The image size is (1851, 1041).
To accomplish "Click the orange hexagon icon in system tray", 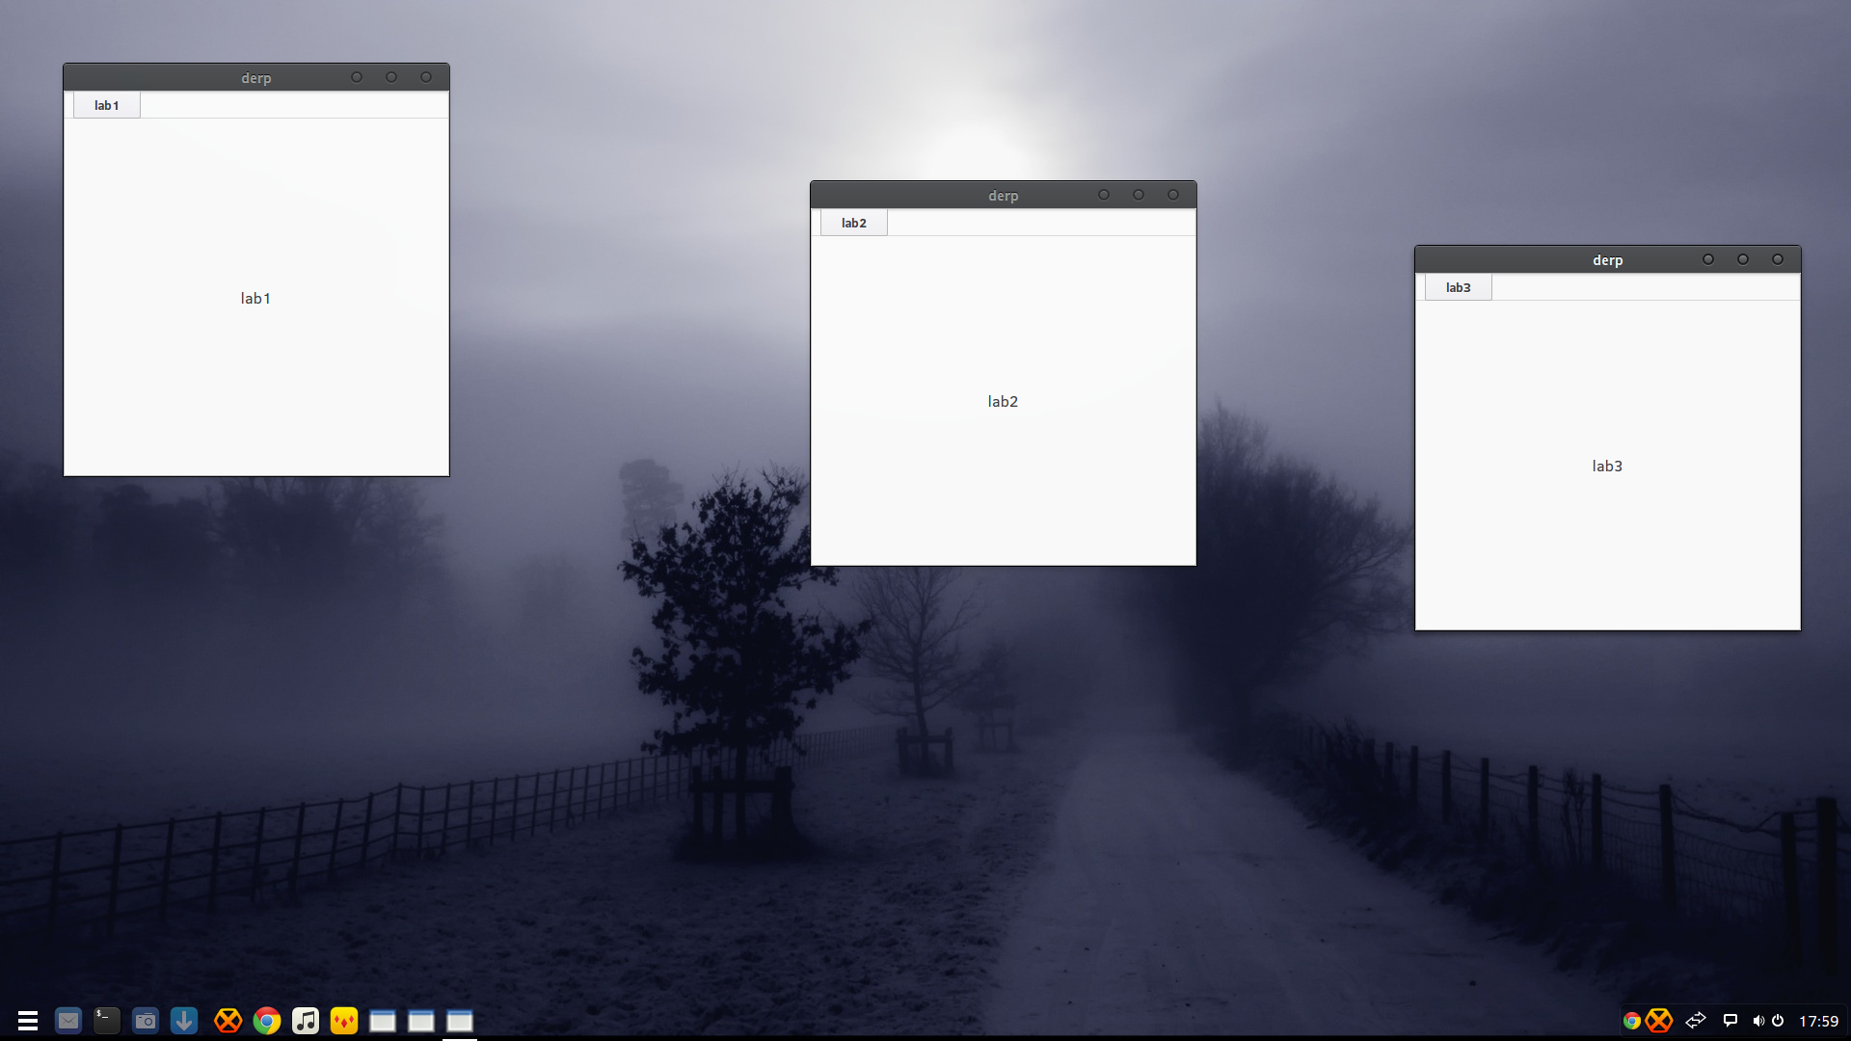I will [1659, 1020].
